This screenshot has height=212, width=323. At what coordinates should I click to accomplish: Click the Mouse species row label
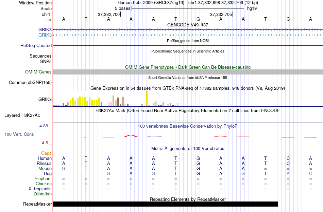pyautogui.click(x=45, y=169)
